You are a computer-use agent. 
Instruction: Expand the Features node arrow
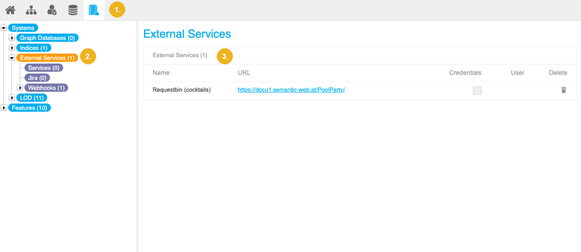[4, 108]
